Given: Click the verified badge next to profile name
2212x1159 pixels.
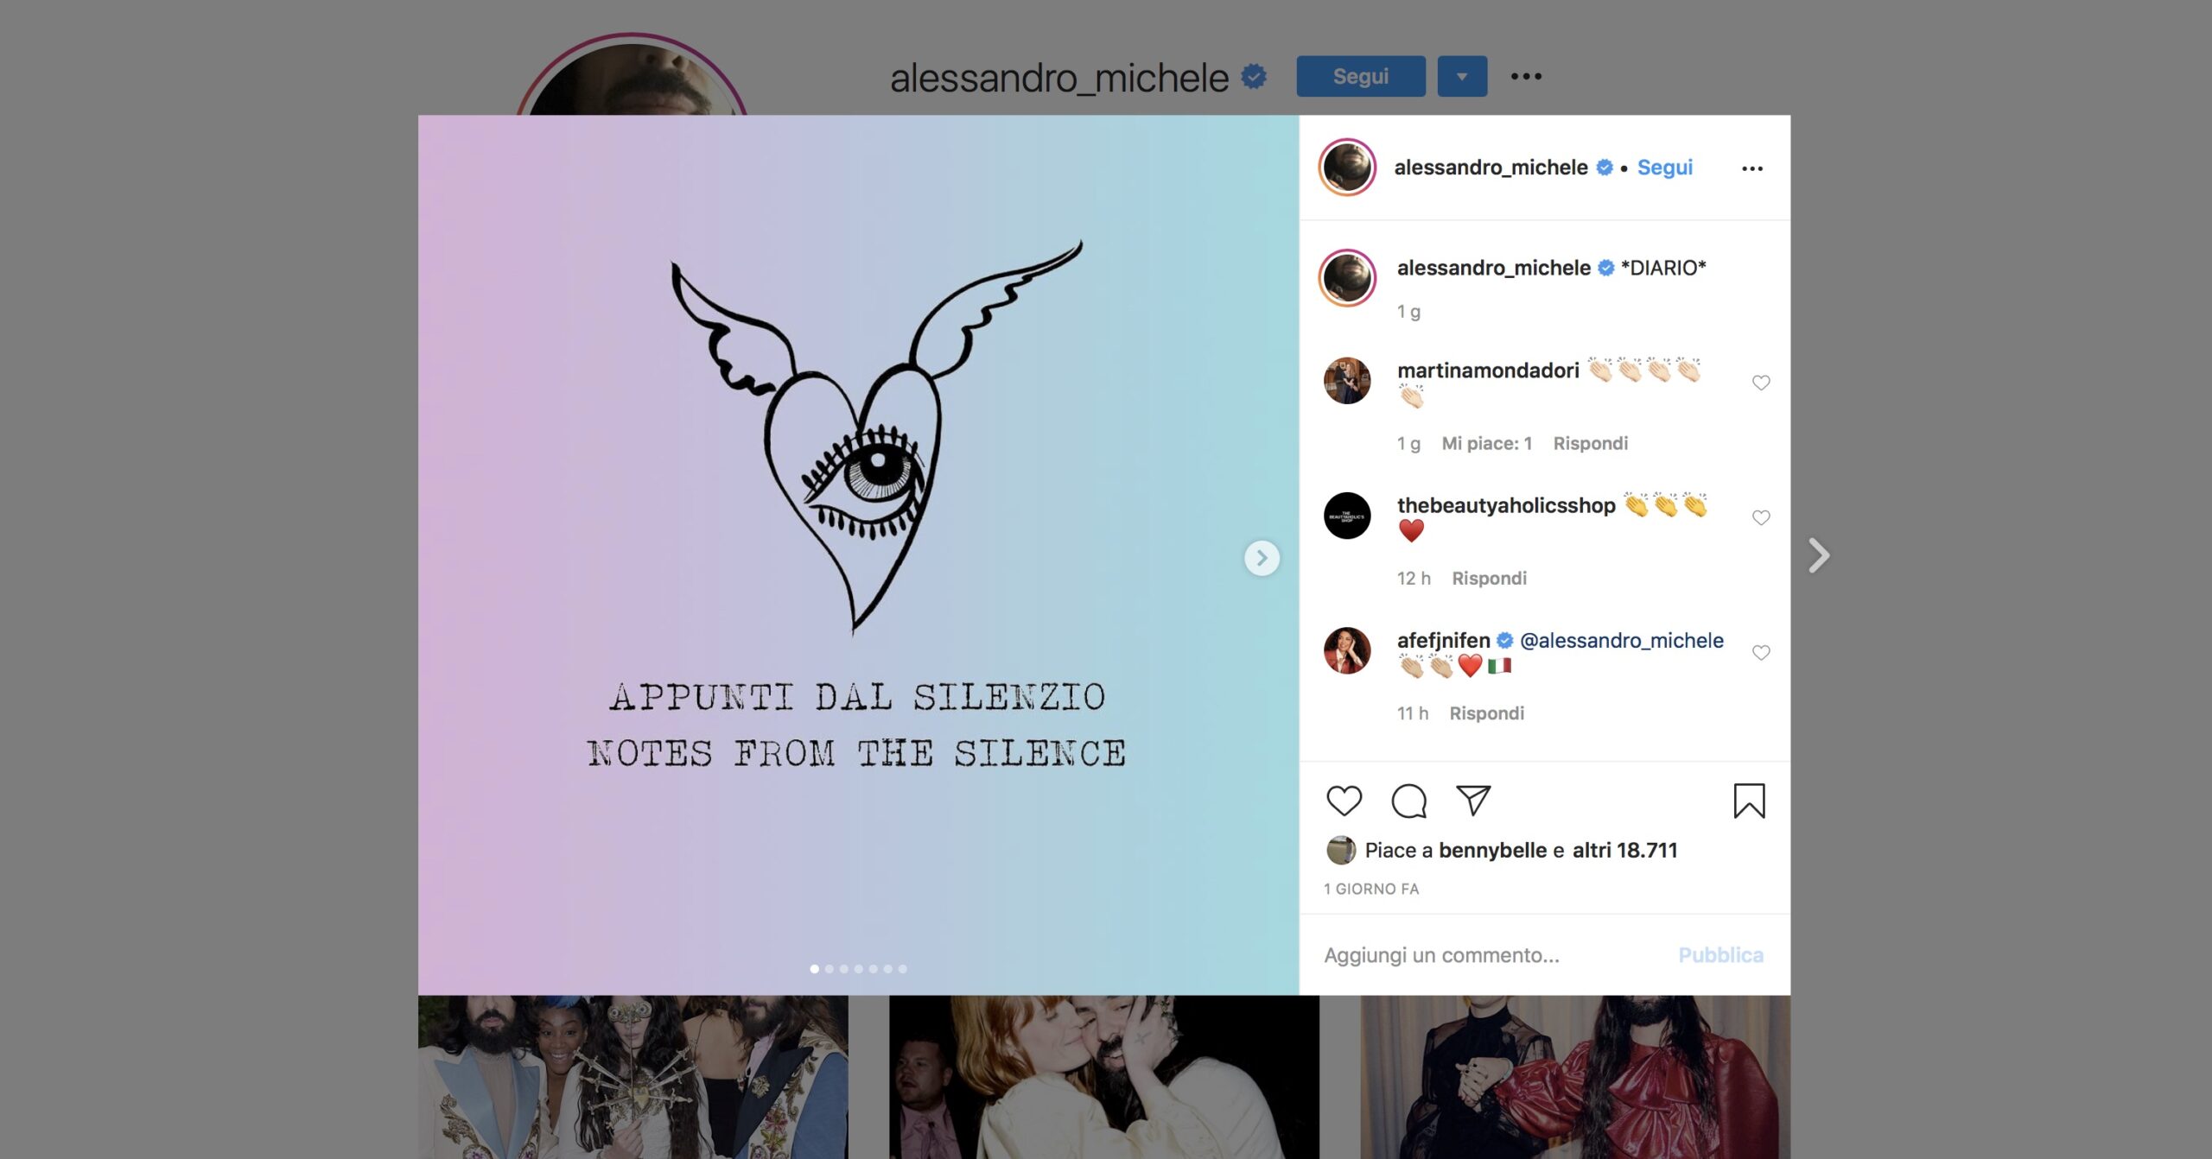Looking at the screenshot, I should (x=1254, y=77).
